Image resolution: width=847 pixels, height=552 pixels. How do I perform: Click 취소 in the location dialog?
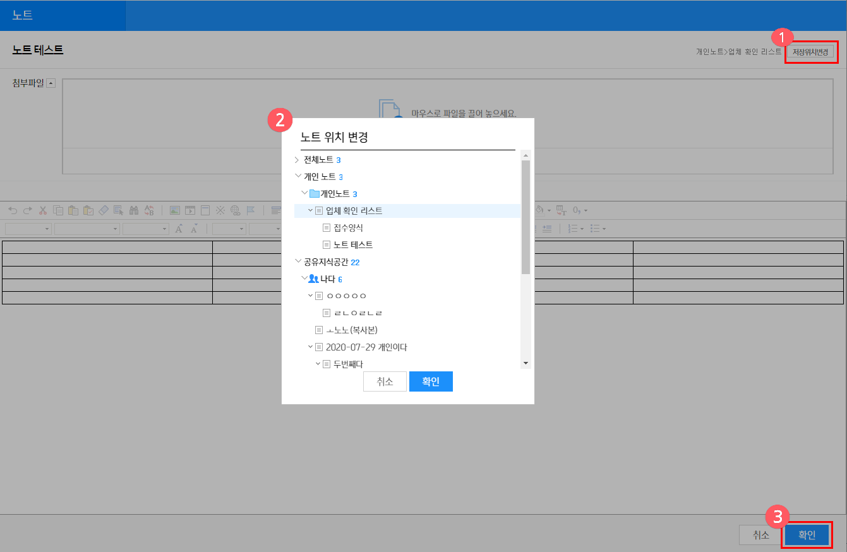pos(385,381)
